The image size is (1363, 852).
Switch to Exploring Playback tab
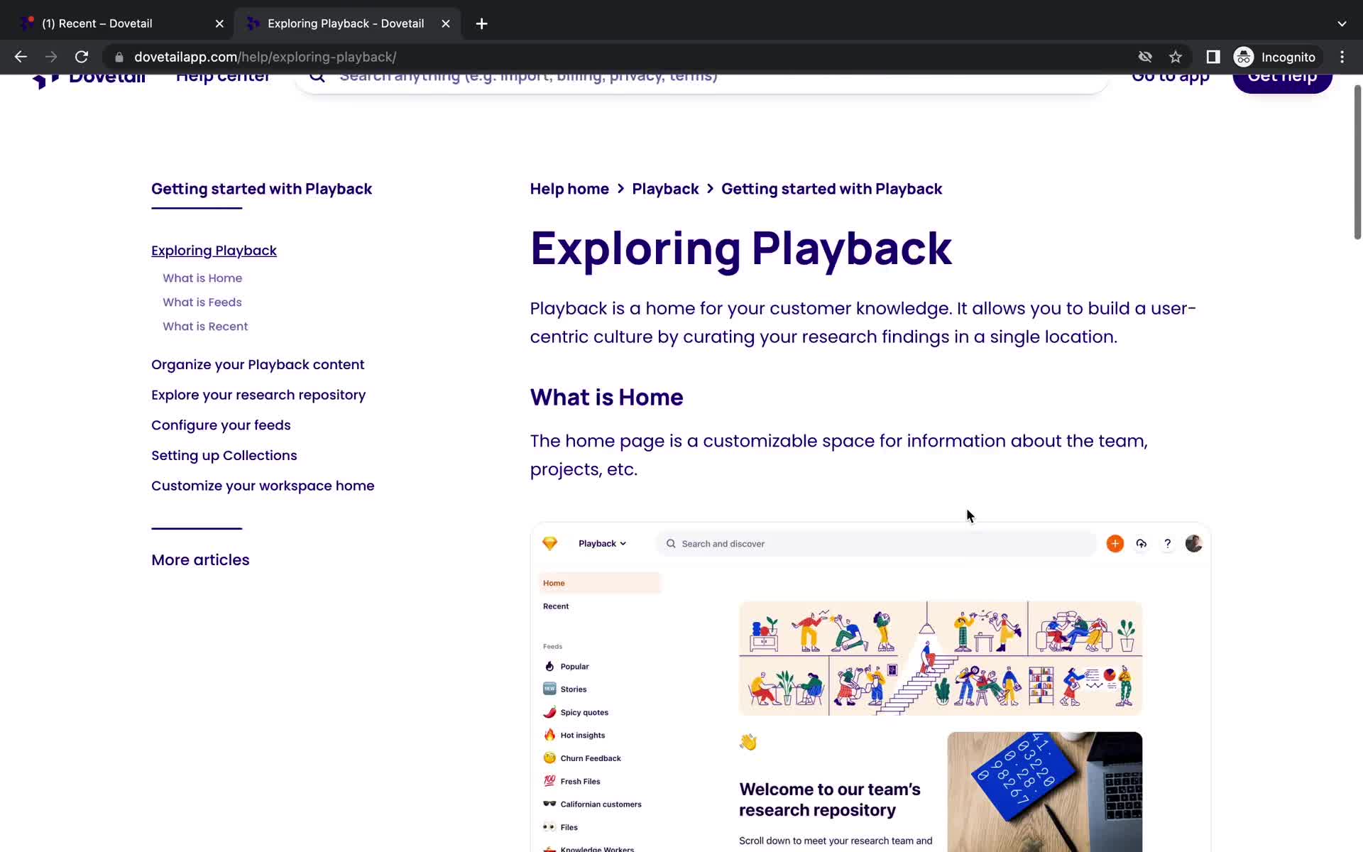(x=346, y=23)
